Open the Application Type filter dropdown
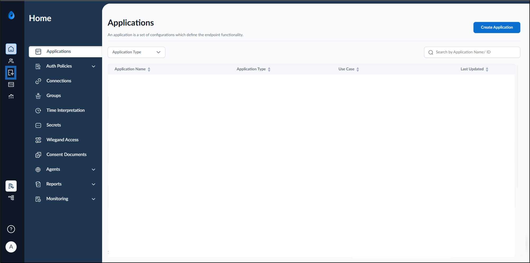Image resolution: width=530 pixels, height=263 pixels. 136,52
